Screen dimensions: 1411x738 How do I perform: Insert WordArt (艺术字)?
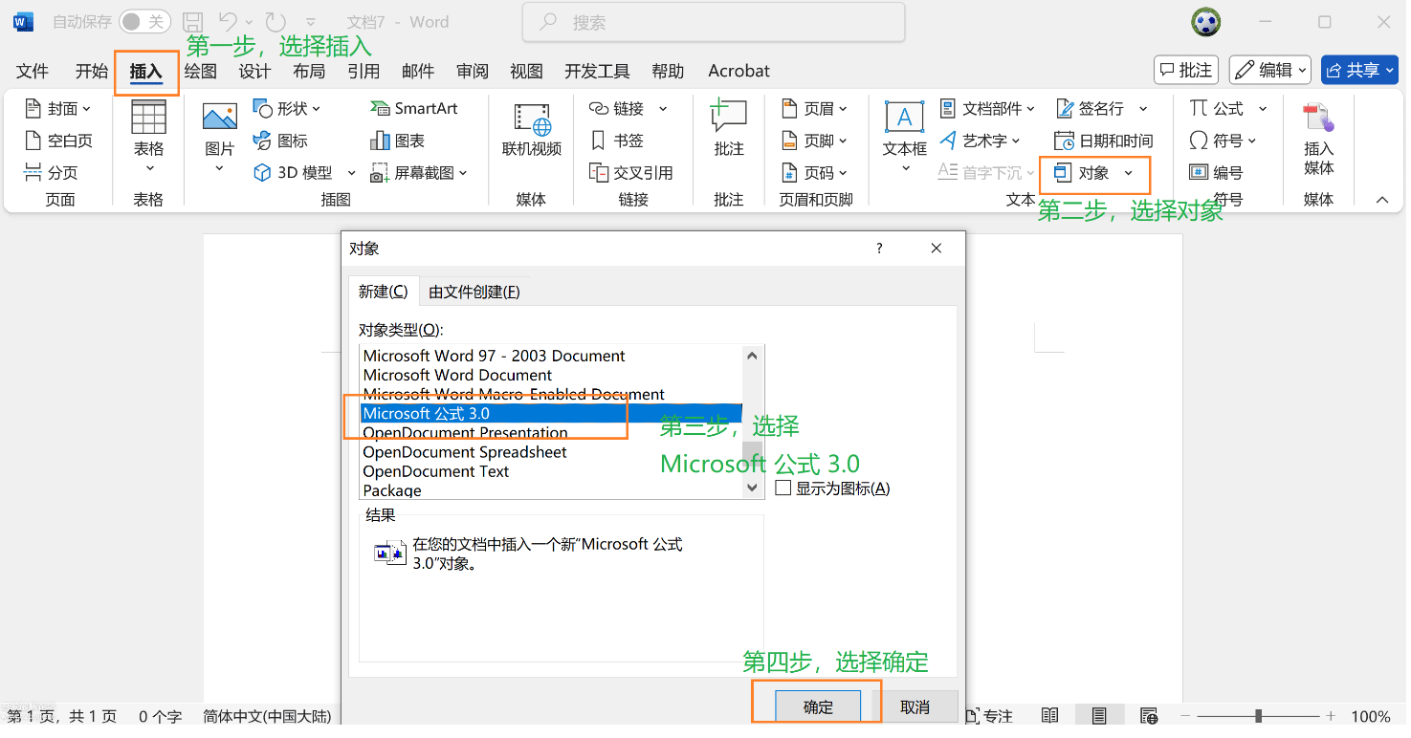980,141
